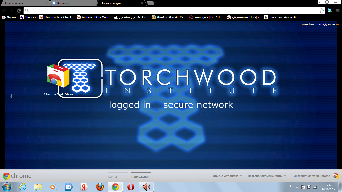Click the browser back arrow
The height and width of the screenshot is (192, 342).
click(4, 11)
